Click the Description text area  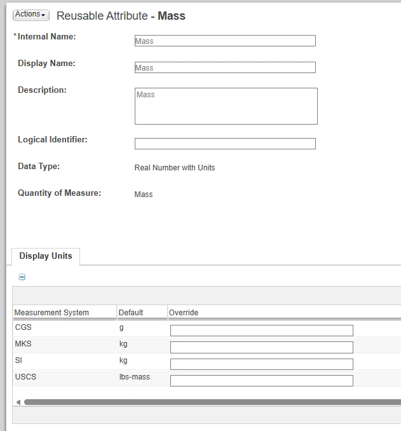(x=226, y=106)
